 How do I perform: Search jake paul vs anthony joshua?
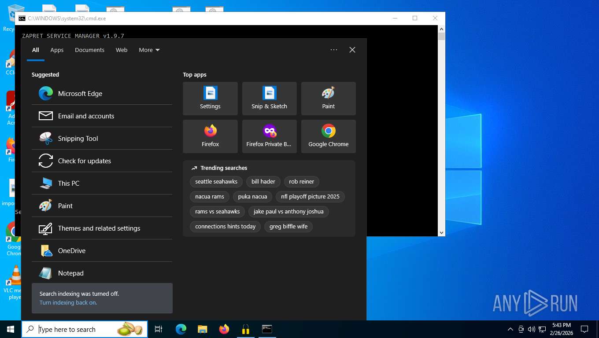(288, 211)
